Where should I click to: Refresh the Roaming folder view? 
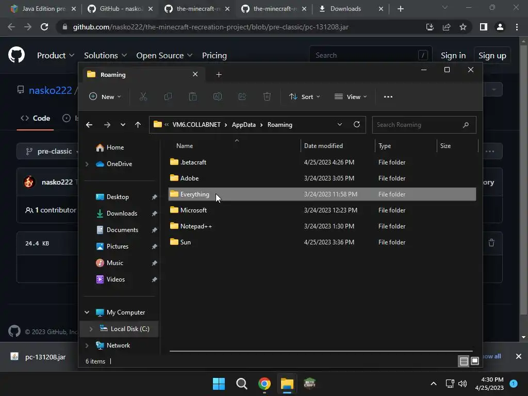pos(357,124)
